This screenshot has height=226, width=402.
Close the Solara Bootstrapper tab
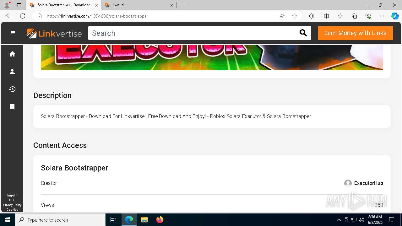point(96,5)
